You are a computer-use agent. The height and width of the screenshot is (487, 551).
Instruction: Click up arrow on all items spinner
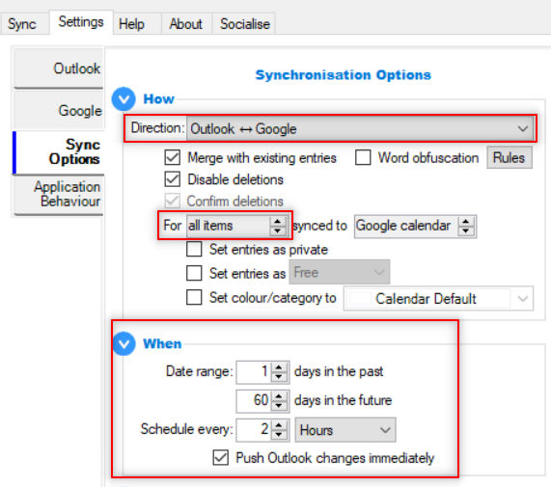(x=278, y=222)
